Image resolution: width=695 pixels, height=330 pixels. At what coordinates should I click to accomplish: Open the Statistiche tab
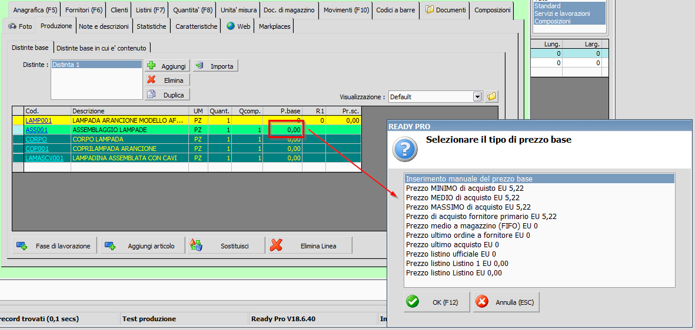coord(152,26)
